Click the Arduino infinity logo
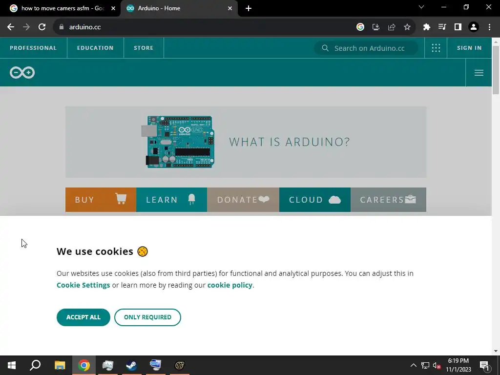Screen dimensions: 500x375 (22, 73)
